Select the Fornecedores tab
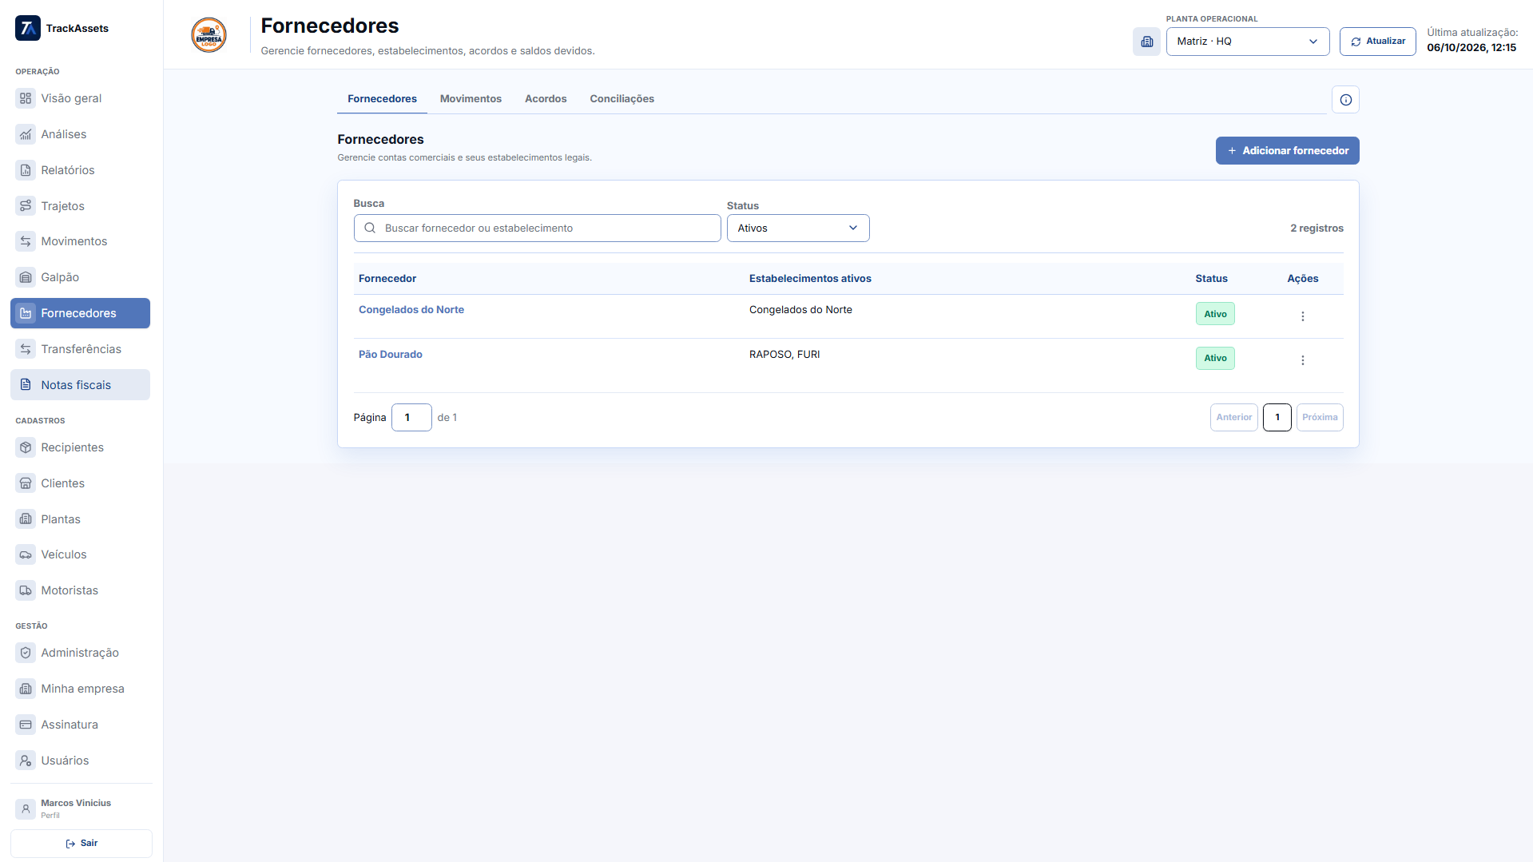This screenshot has height=862, width=1533. point(382,99)
